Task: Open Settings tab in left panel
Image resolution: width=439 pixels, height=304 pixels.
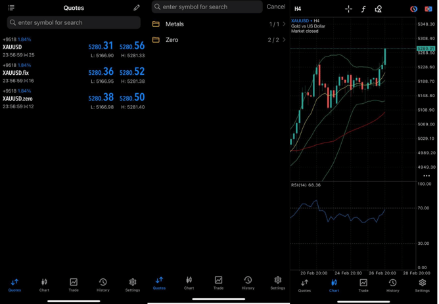Action: (133, 285)
